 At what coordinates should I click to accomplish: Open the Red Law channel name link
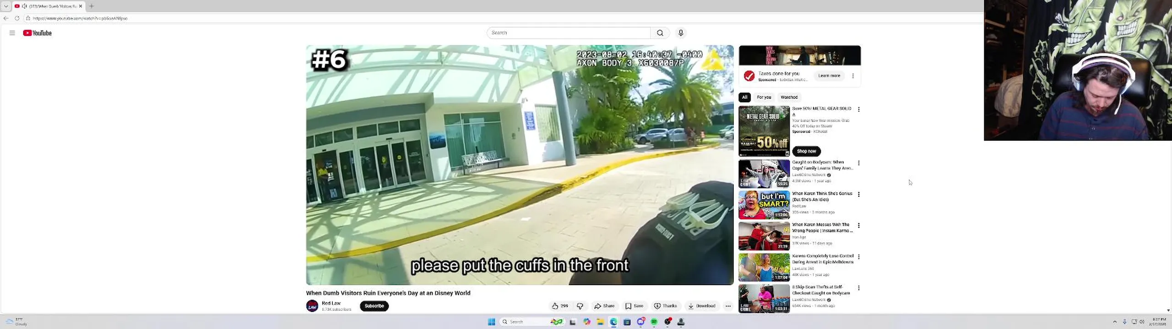[x=331, y=303]
